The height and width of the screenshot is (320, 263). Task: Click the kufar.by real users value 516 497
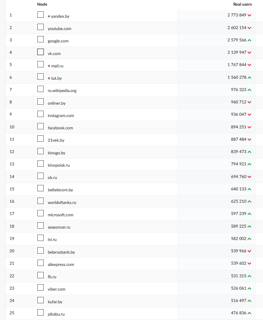239,301
